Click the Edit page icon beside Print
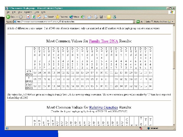This screenshot has height=137, width=183. [101, 17]
